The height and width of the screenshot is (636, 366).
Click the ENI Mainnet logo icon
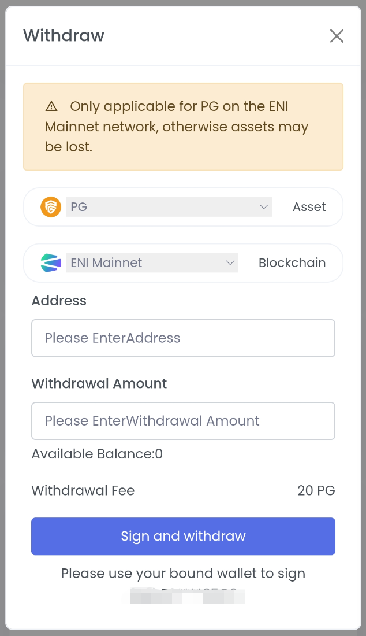51,263
